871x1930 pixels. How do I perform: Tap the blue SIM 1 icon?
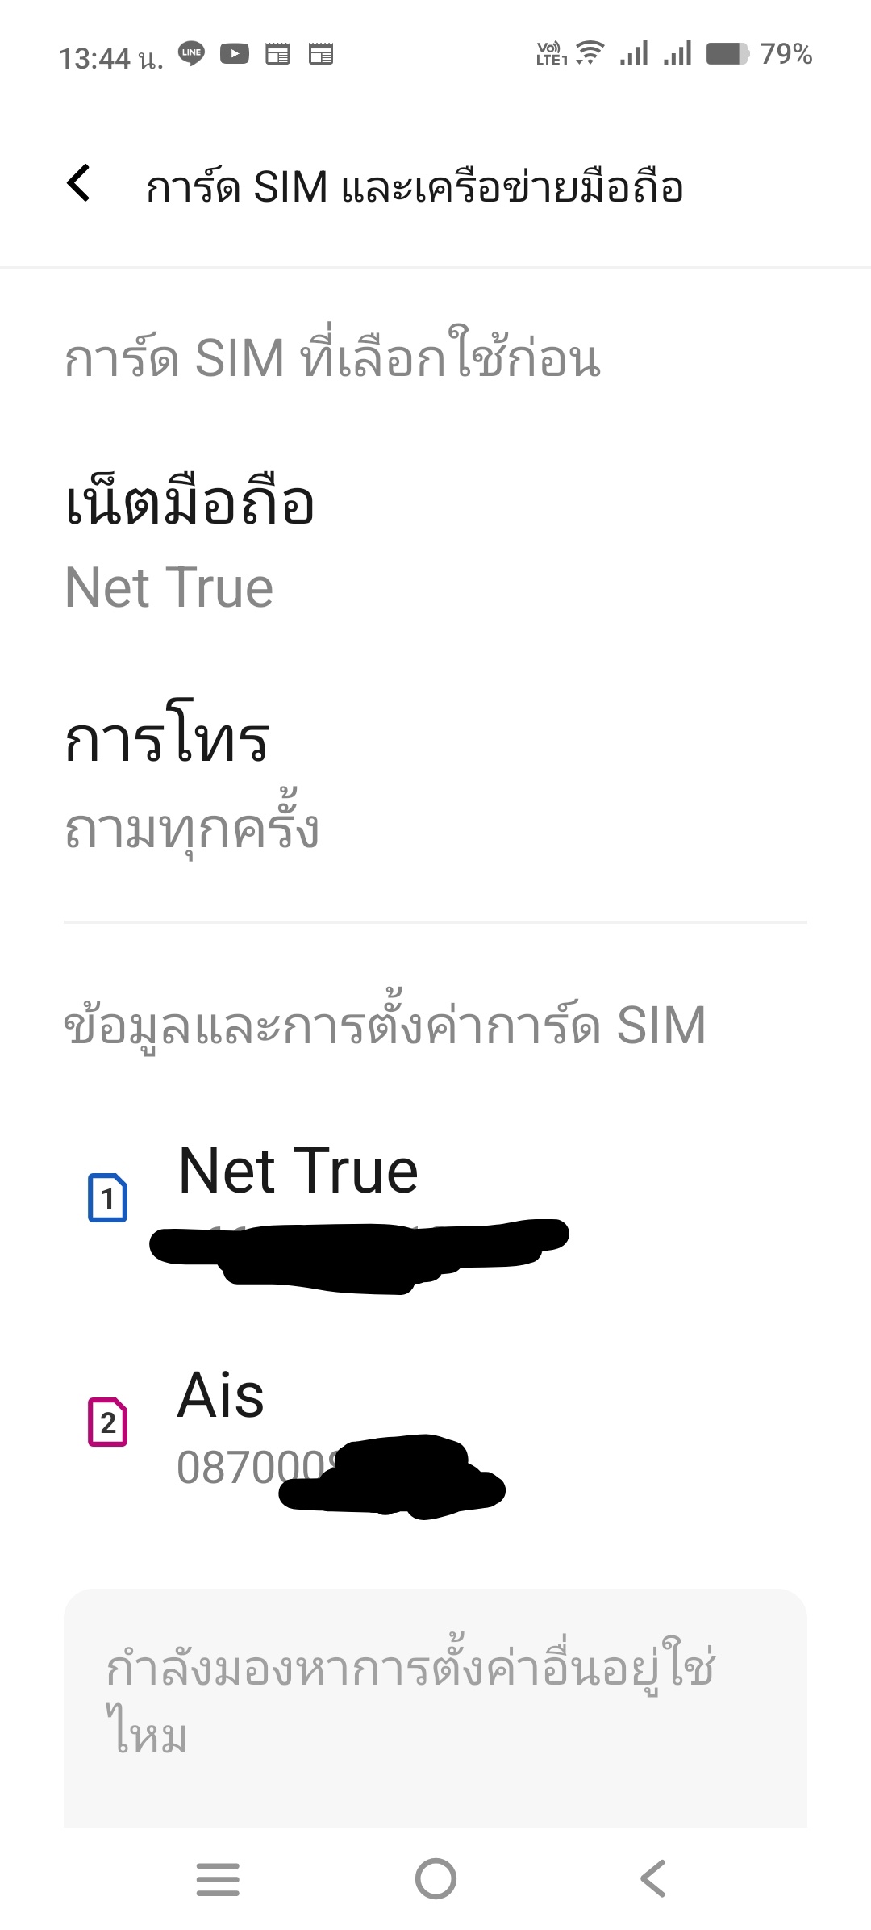107,1198
